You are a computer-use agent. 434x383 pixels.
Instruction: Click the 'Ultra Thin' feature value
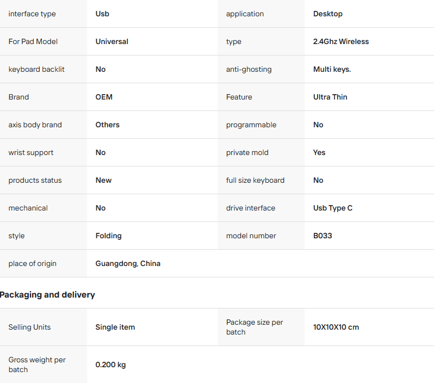(x=330, y=97)
